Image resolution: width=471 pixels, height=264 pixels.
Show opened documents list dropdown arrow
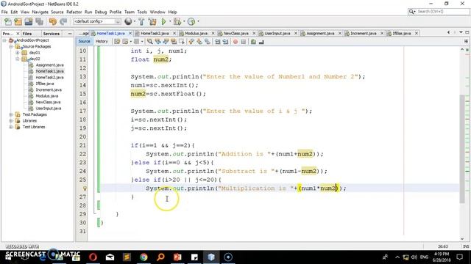tap(461, 32)
